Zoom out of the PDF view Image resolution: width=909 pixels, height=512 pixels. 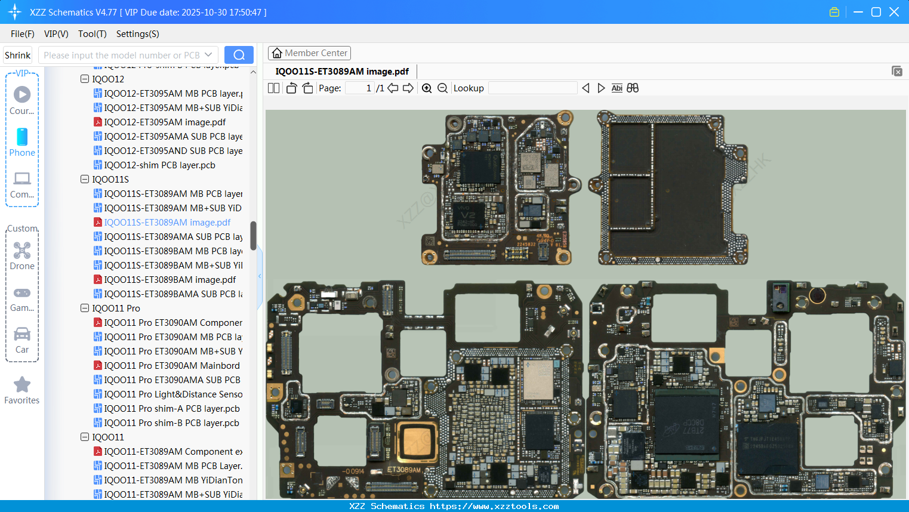coord(442,88)
